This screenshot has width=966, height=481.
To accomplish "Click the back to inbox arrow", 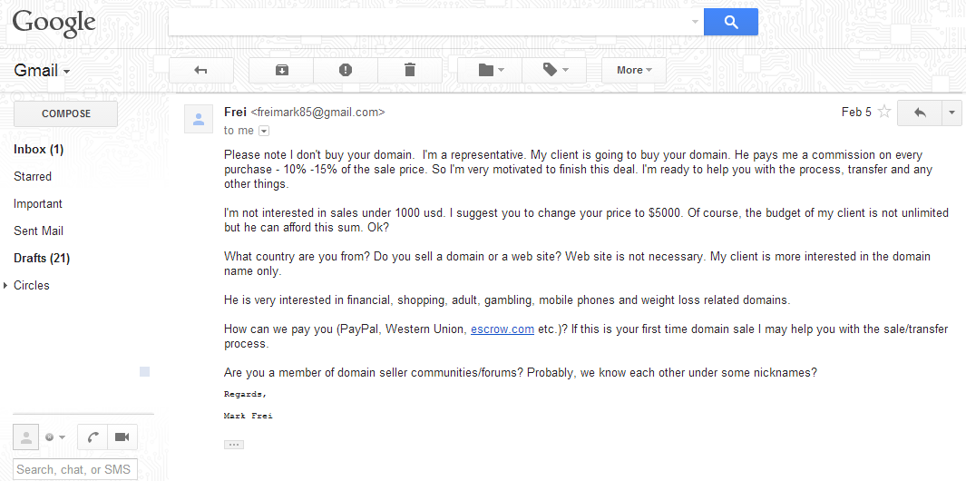I will (x=200, y=70).
